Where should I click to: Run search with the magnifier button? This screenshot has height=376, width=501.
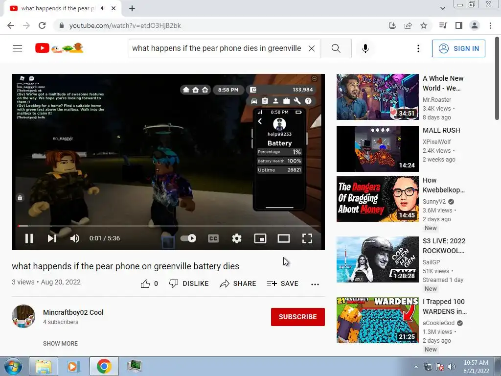[x=336, y=48]
